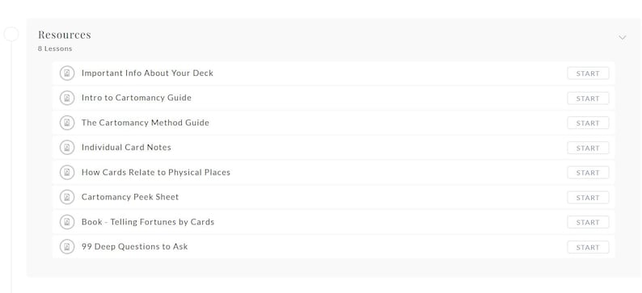
Task: Click document icon beside How Cards Relate to Physical Places
Action: 67,173
